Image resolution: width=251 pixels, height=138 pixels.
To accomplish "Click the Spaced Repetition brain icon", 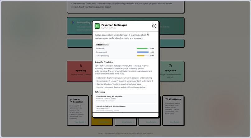I will (71, 101).
